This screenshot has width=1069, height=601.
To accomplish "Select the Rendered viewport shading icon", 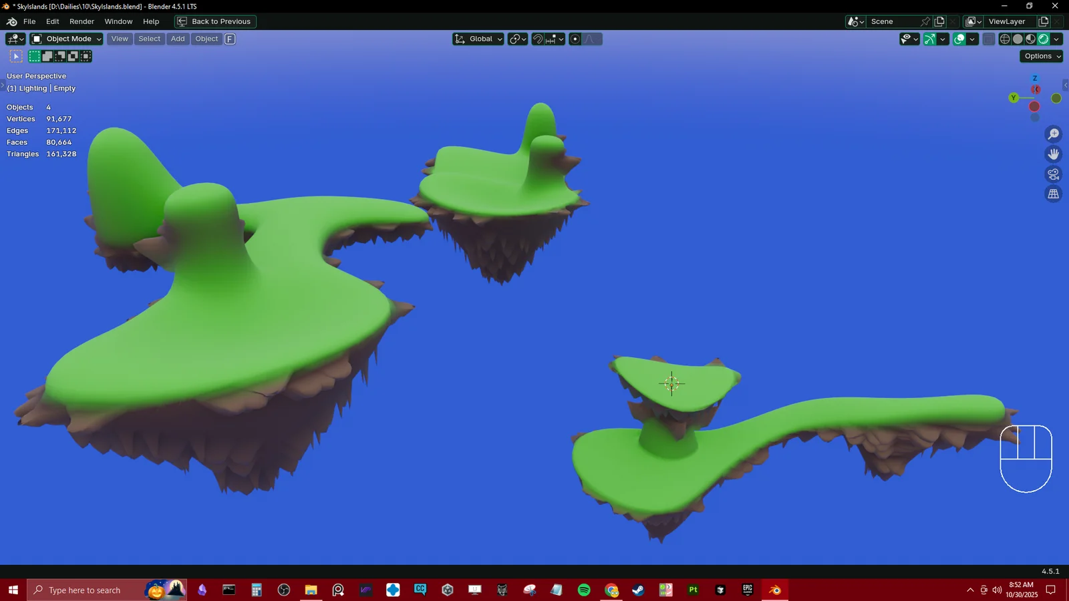I will 1042,39.
